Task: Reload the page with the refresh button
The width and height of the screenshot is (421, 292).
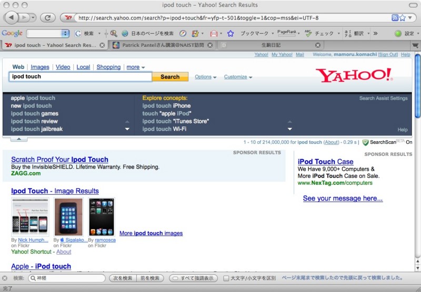Action: pyautogui.click(x=48, y=18)
